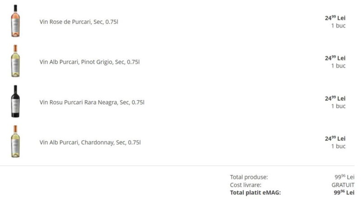The height and width of the screenshot is (200, 361).
Task: Open the Pinot Grigio bottle image
Action: coord(15,61)
